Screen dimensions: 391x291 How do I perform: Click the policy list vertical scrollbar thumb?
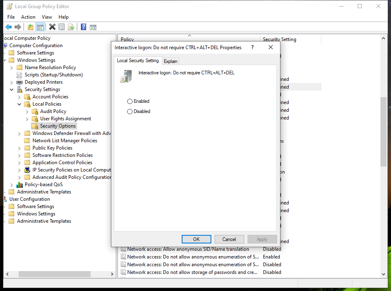pyautogui.click(x=384, y=132)
